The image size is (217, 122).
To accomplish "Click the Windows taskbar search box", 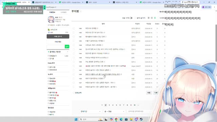I will (91, 119).
